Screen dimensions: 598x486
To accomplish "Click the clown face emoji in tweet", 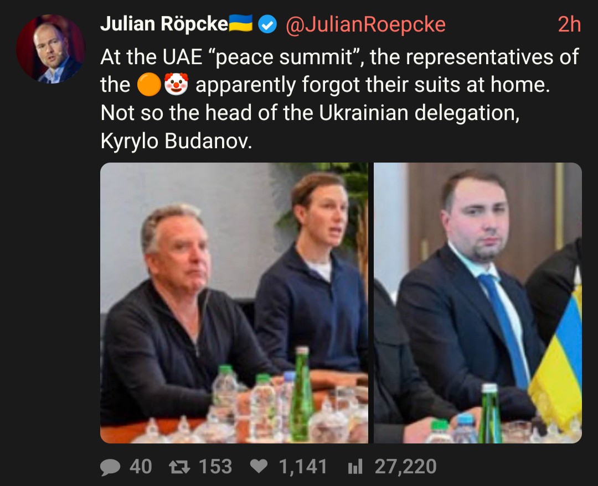I will (176, 84).
